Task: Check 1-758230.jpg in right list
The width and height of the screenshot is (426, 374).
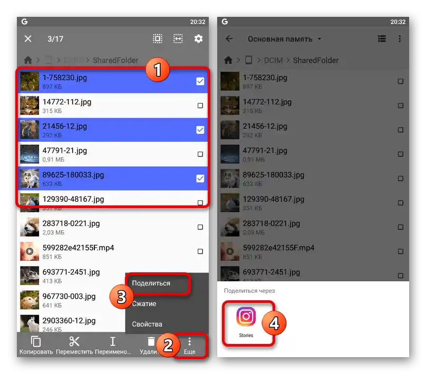Action: click(x=401, y=81)
